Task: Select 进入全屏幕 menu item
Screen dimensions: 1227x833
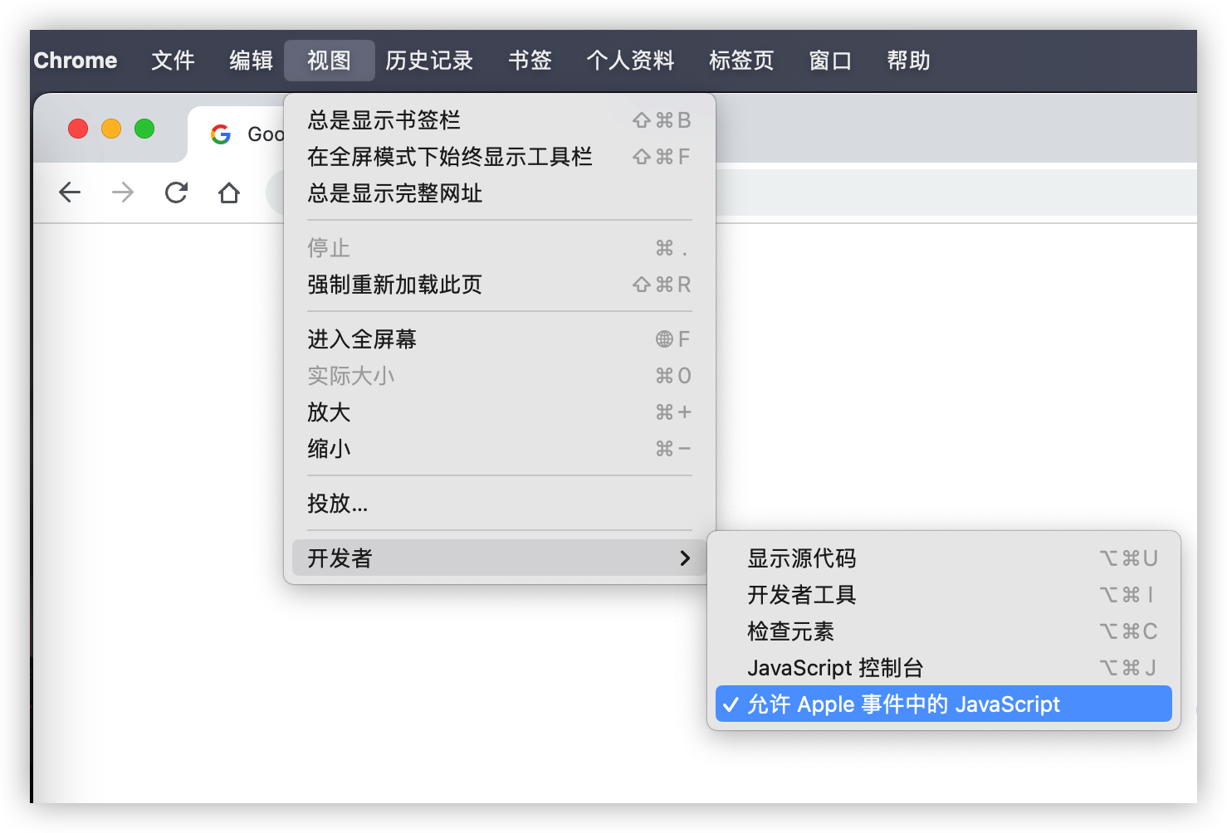Action: pos(499,339)
